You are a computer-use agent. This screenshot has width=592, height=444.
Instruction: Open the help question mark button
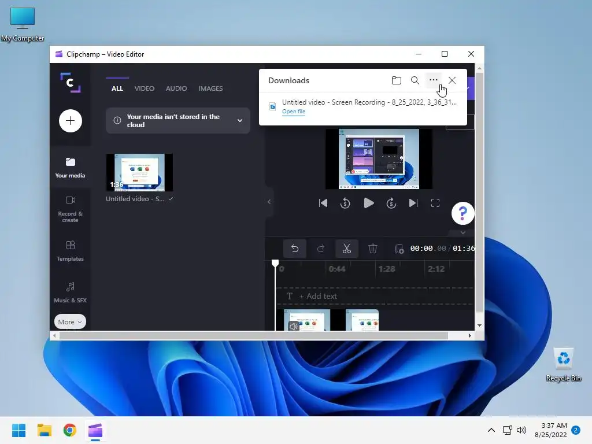pyautogui.click(x=463, y=213)
